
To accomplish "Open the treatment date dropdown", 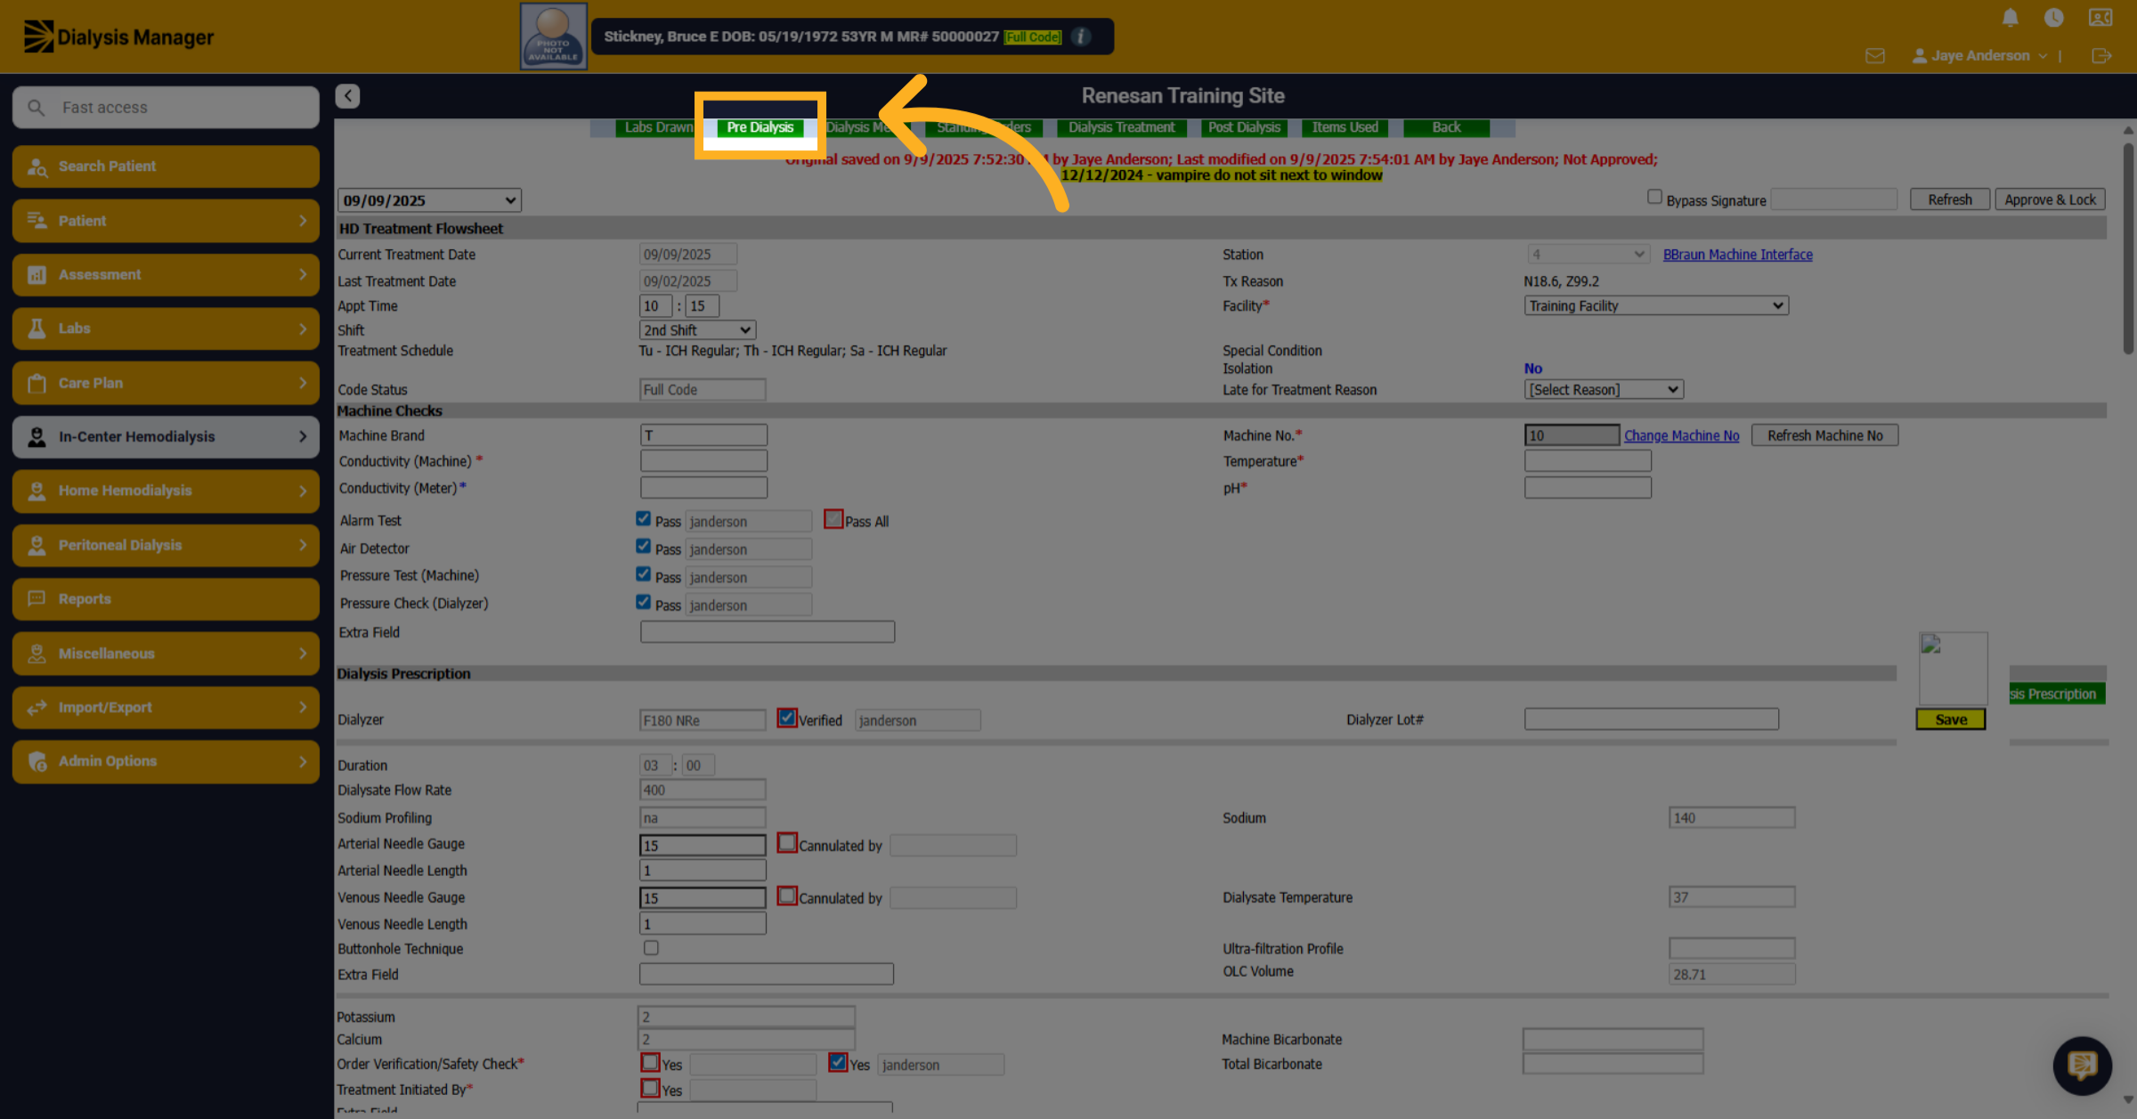I will 429,200.
